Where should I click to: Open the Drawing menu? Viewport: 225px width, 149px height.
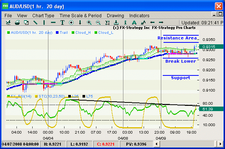point(115,15)
